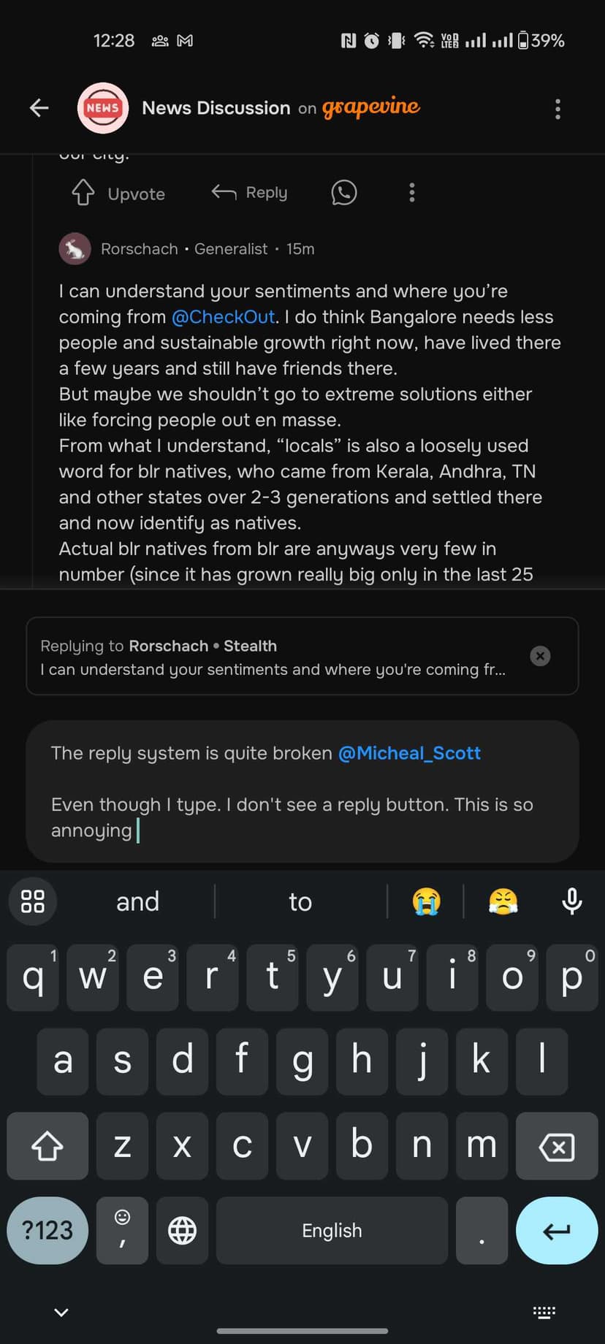
Task: Open the three-dot menu in the top bar
Action: 558,108
